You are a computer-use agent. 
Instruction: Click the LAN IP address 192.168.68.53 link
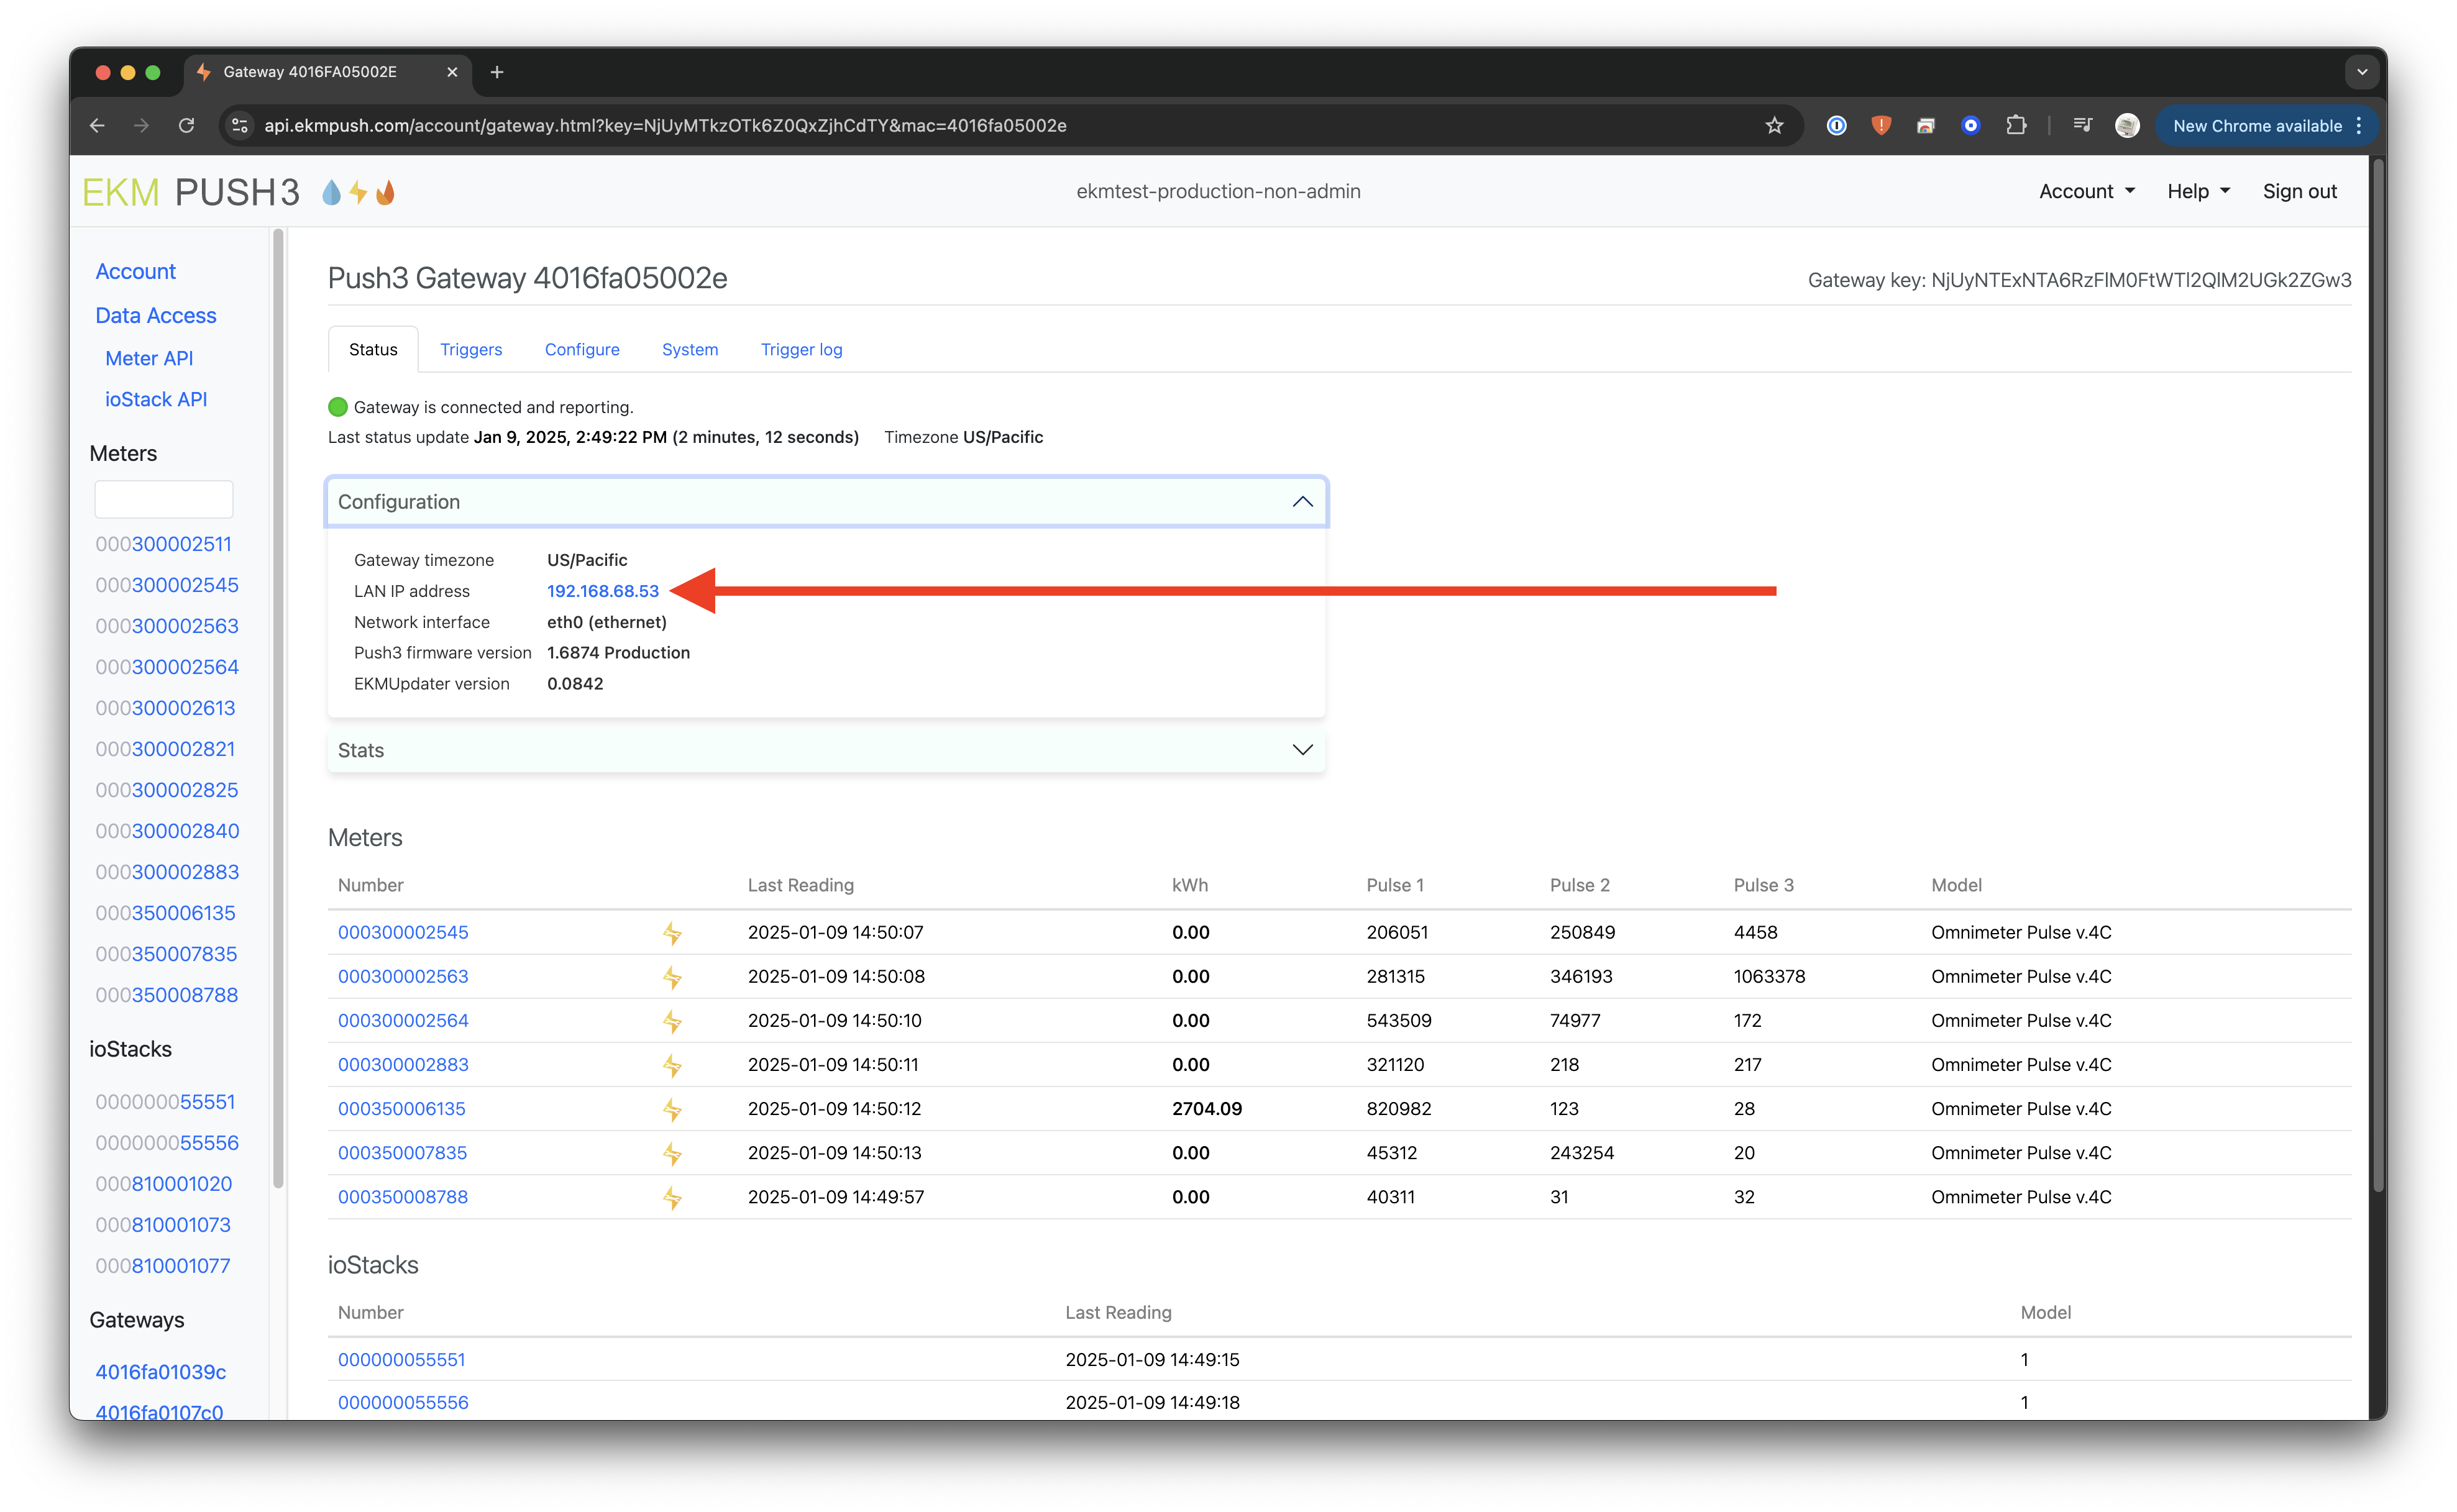click(602, 591)
